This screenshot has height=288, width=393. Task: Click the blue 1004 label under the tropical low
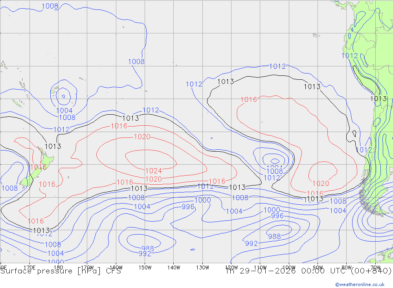(x=64, y=110)
